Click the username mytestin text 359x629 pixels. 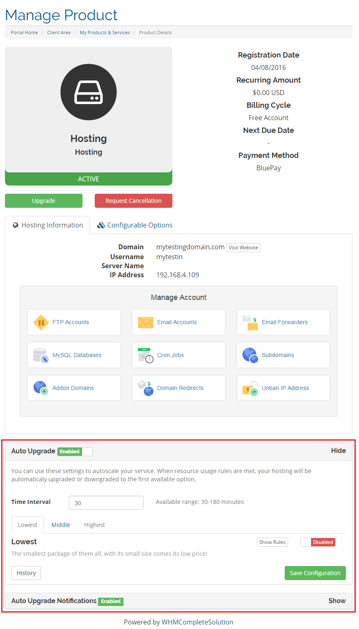[x=169, y=257]
